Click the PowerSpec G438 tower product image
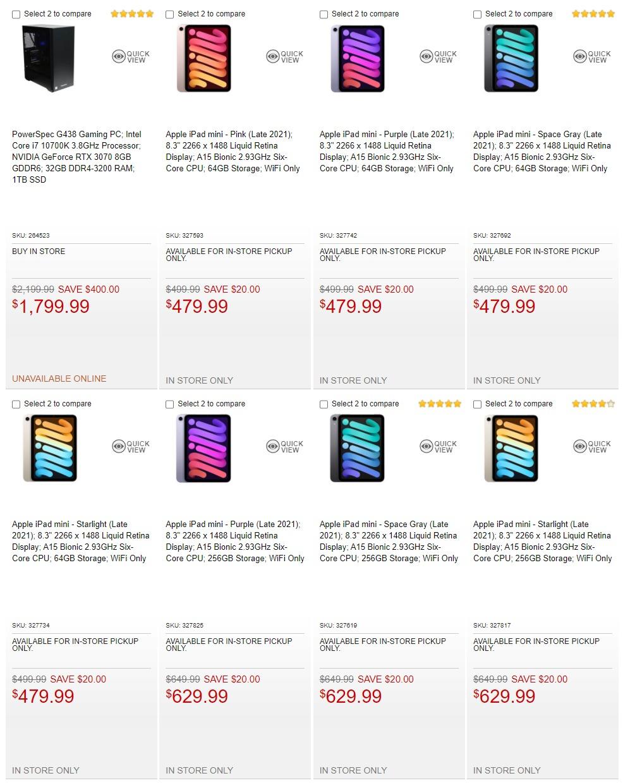This screenshot has width=623, height=783. (x=49, y=59)
